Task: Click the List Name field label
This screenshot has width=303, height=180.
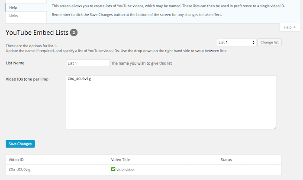Action: point(15,63)
